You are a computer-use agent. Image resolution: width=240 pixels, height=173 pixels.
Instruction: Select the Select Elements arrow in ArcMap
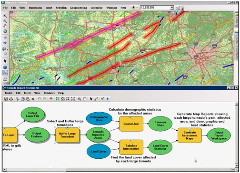click(x=5, y=61)
